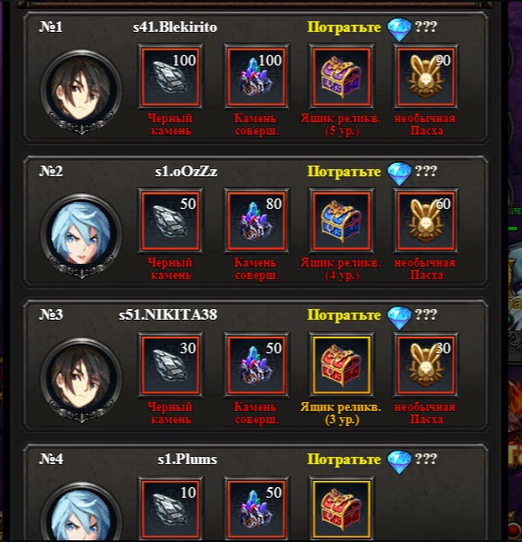
Task: Click the purple relic chest for rank 1
Action: (x=342, y=77)
